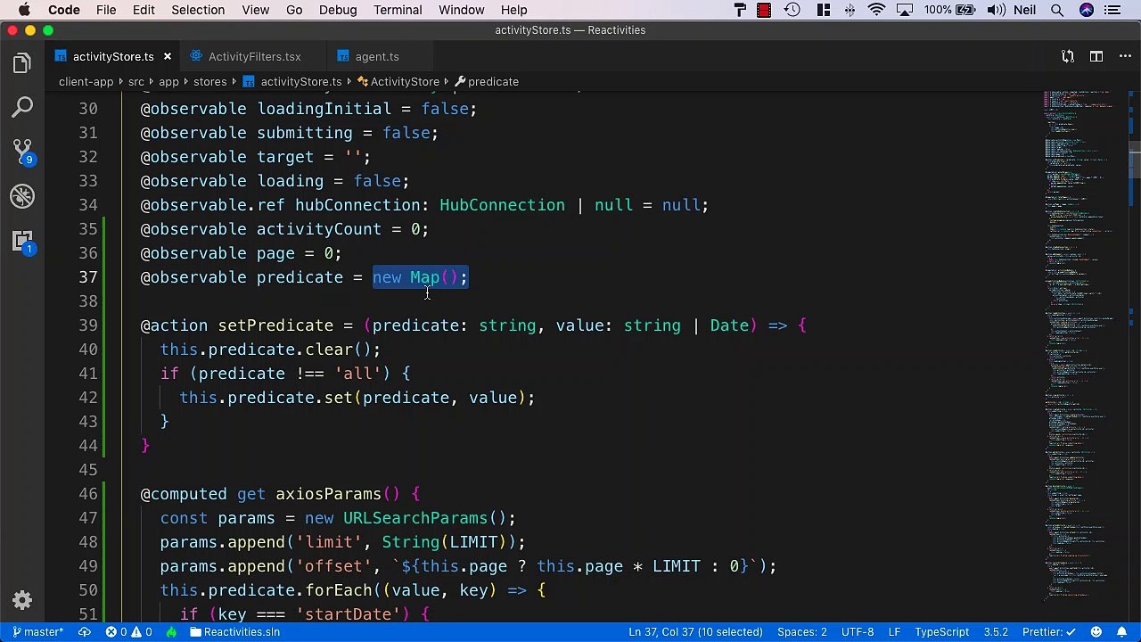Image resolution: width=1141 pixels, height=642 pixels.
Task: Switch to the ActivityFilters.tsx tab
Action: [x=254, y=56]
